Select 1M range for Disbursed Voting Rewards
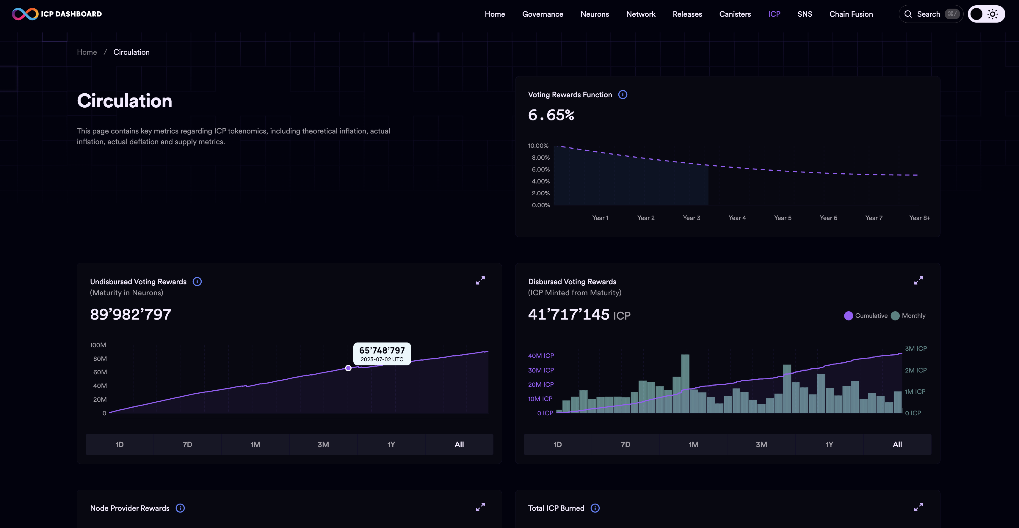Viewport: 1019px width, 528px height. (x=693, y=444)
